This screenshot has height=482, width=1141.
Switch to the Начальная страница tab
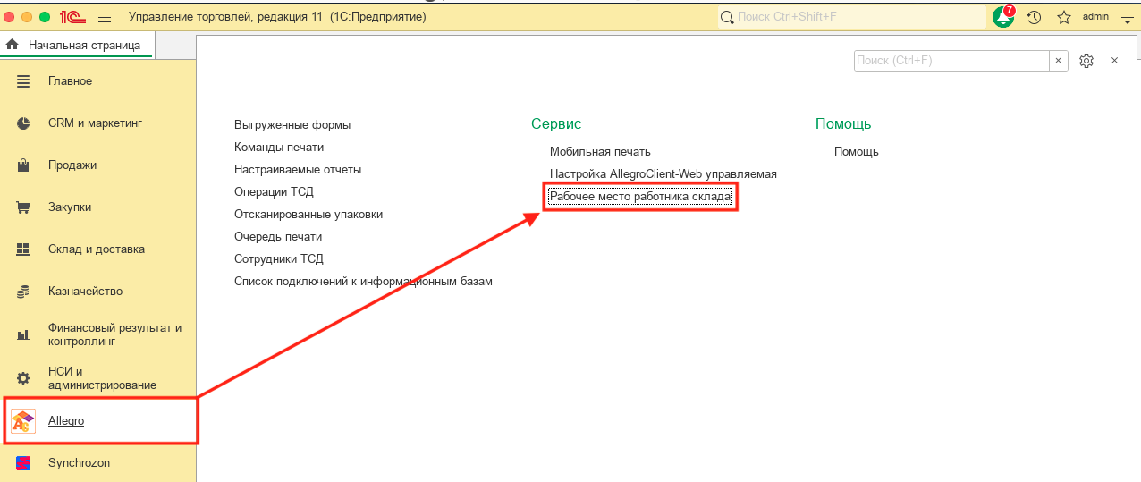pyautogui.click(x=77, y=45)
